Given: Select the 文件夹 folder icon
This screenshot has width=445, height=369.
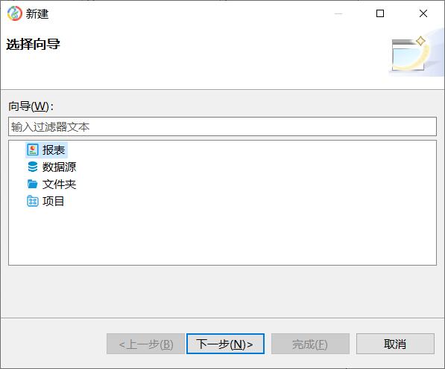Looking at the screenshot, I should click(x=33, y=184).
